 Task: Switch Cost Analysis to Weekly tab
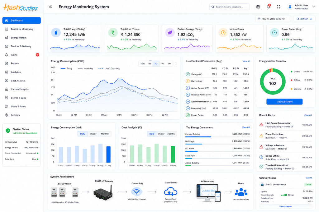point(161,134)
